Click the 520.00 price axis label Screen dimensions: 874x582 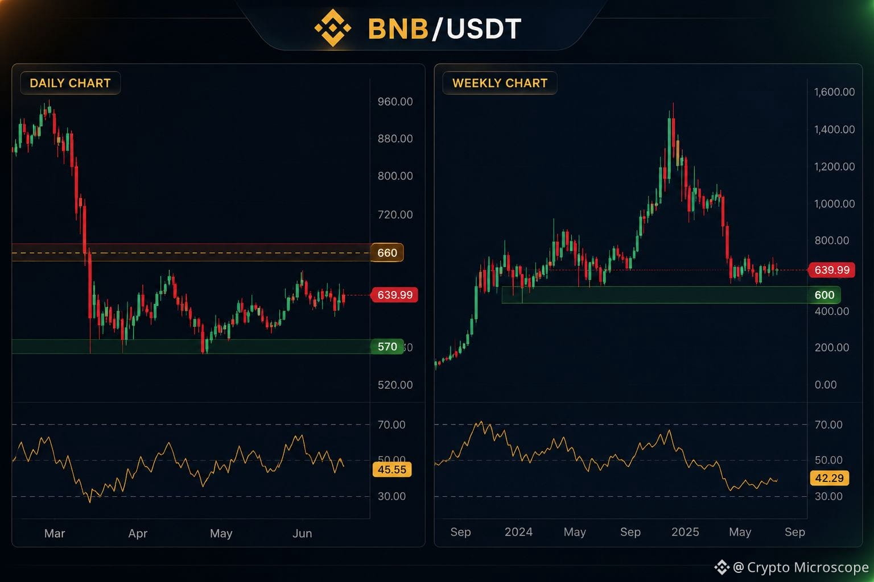tap(395, 385)
